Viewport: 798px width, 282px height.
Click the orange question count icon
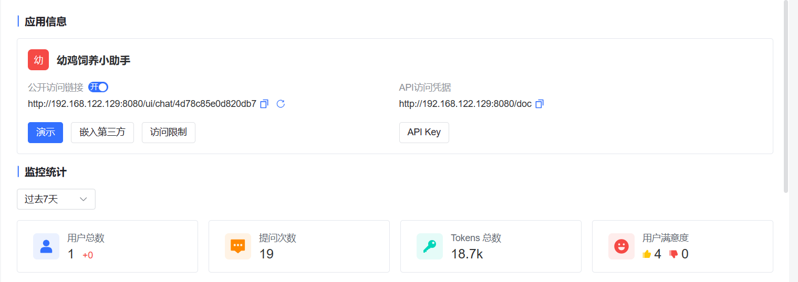(x=238, y=246)
